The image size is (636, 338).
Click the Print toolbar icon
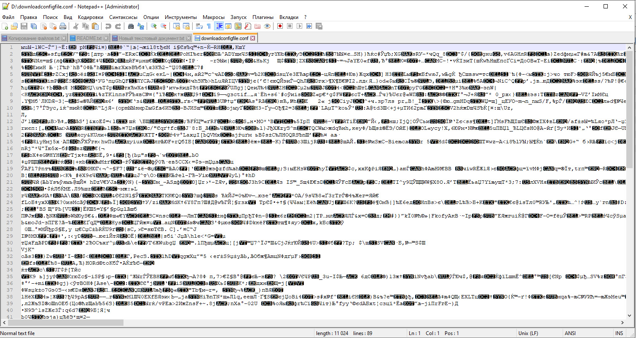tap(63, 26)
